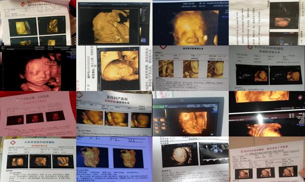Select left scan image on 艾玛妇产医院 report

pyautogui.click(x=90, y=117)
